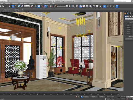The image size is (133, 100).
Task: Toggle Keyboard Shortcut Override icon
Action: point(39,6)
